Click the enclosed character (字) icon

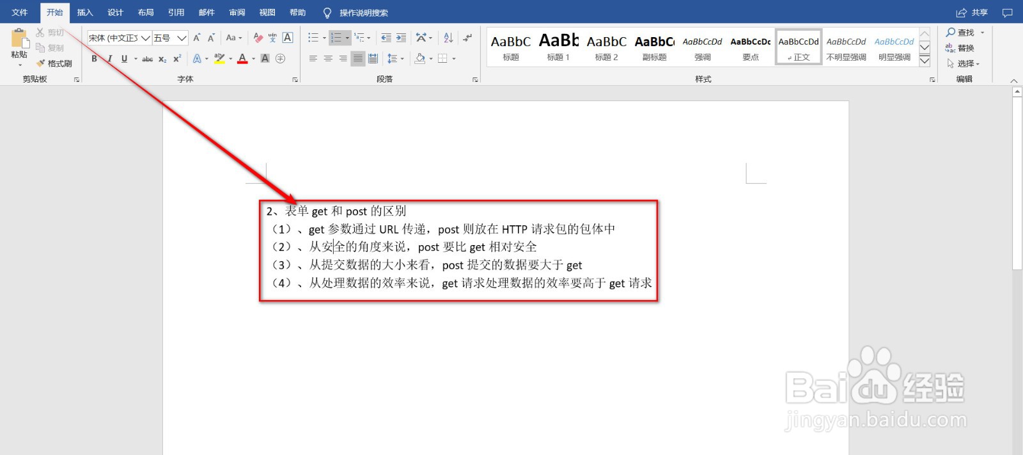280,58
